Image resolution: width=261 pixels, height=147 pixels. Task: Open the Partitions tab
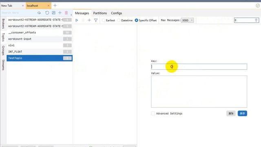coord(100,13)
